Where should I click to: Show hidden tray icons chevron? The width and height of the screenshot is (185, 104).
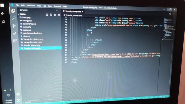tap(11, 90)
